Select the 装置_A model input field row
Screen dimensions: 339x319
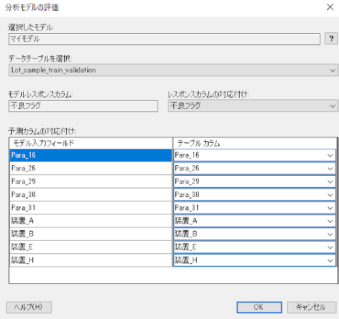click(91, 221)
